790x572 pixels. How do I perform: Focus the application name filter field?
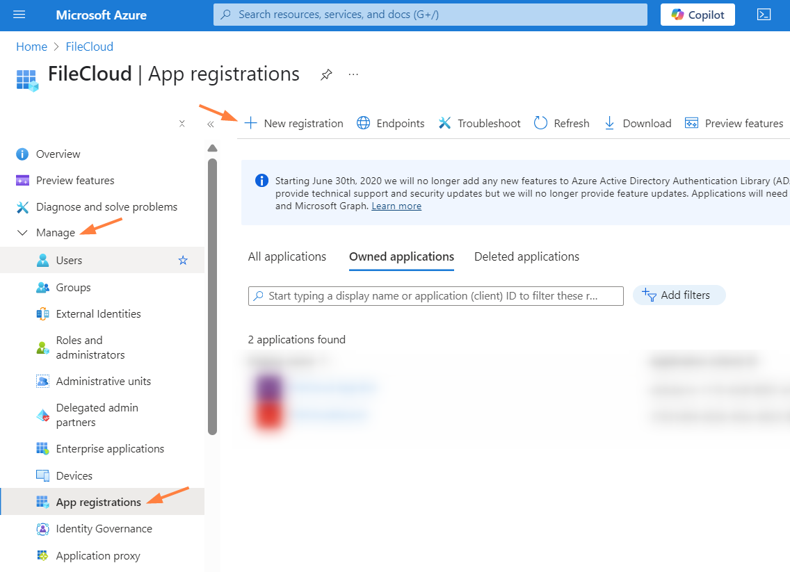click(x=435, y=295)
